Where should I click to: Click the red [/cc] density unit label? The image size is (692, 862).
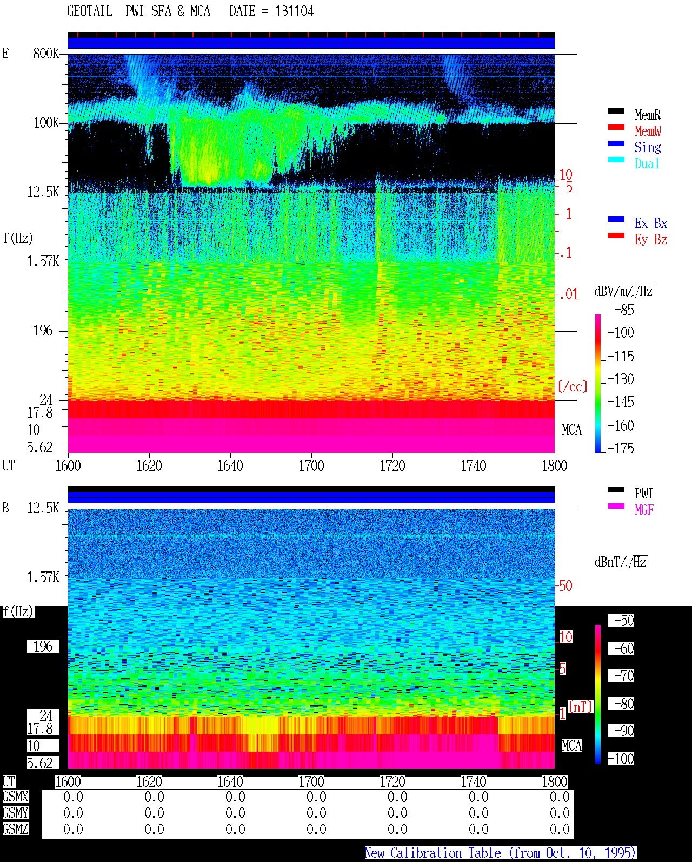click(x=573, y=387)
